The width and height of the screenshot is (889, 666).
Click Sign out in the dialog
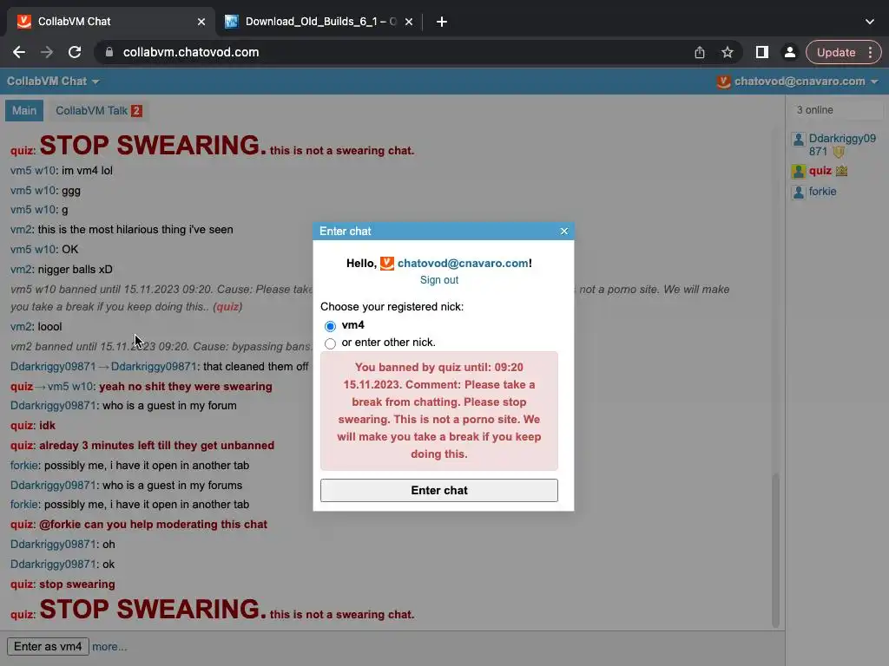tap(438, 280)
